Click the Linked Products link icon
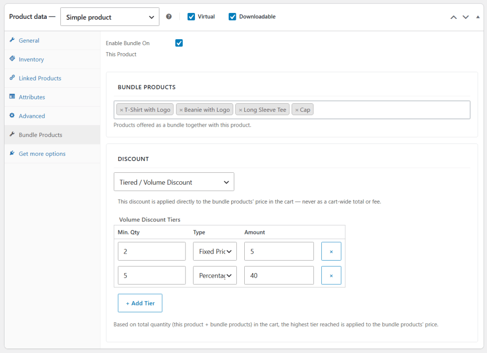The height and width of the screenshot is (353, 487). click(x=12, y=77)
